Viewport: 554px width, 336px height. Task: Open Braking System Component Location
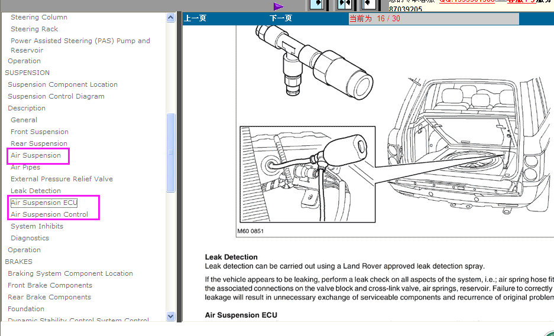coord(70,273)
